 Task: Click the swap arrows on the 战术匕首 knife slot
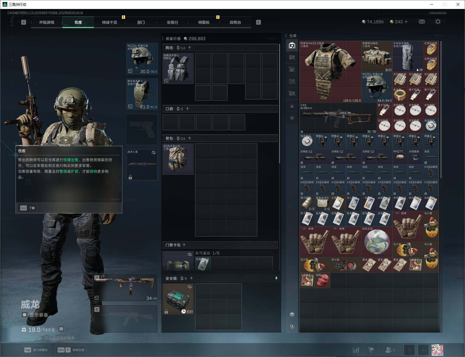[x=154, y=152]
